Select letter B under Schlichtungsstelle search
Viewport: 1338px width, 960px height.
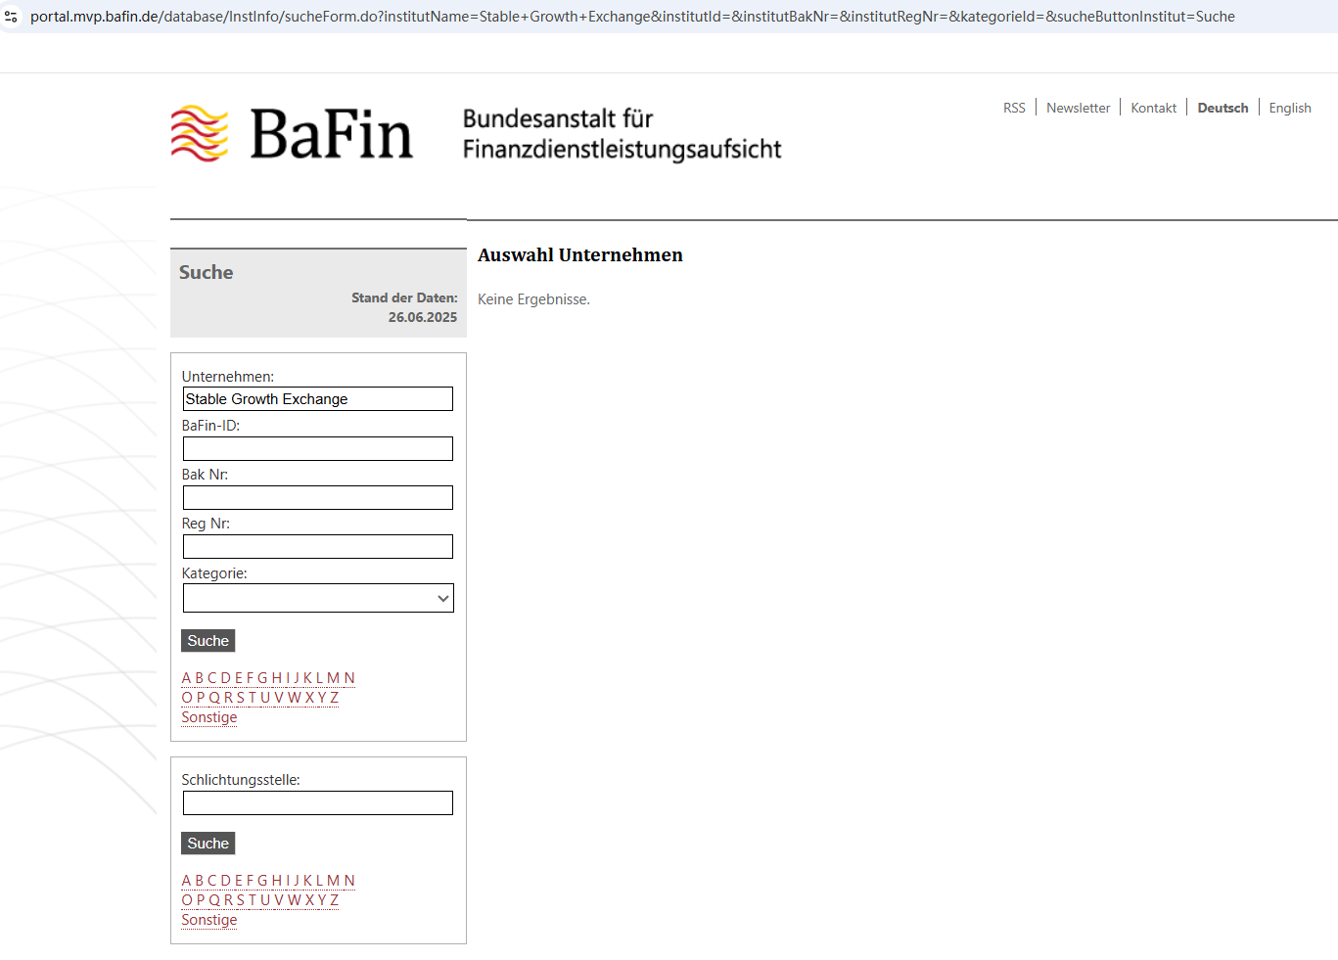[x=200, y=881]
